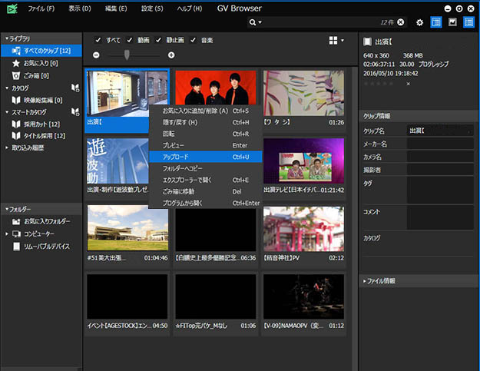This screenshot has height=371, width=480.
Task: Select ごみ箱 [0] in the library
Action: click(x=37, y=76)
